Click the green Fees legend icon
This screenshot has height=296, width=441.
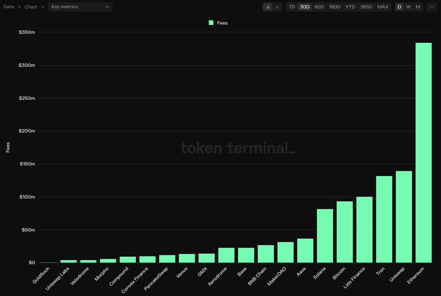tap(211, 22)
